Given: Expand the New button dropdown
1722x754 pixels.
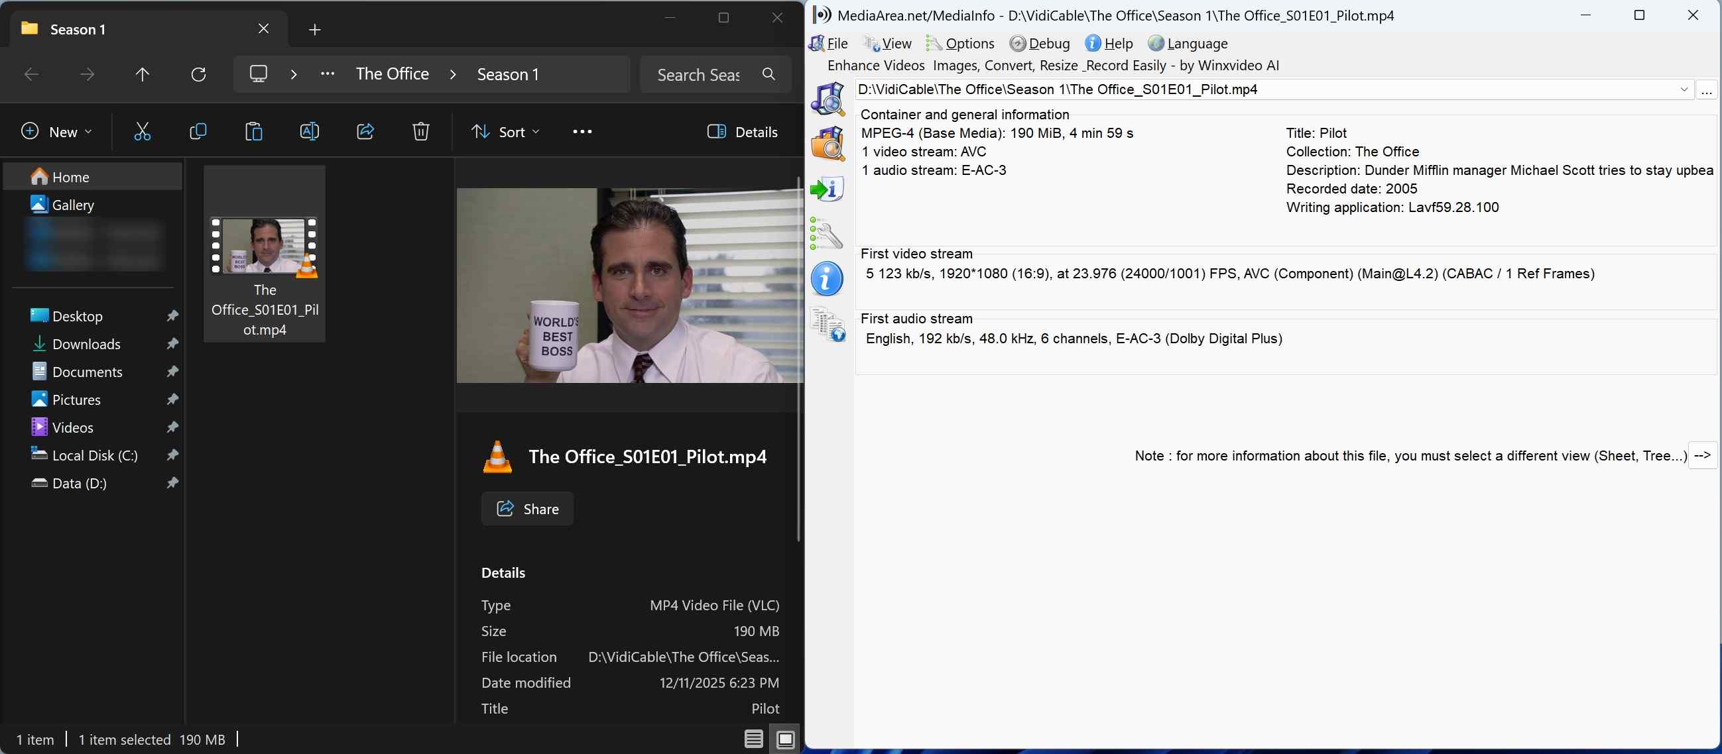Looking at the screenshot, I should (x=89, y=132).
